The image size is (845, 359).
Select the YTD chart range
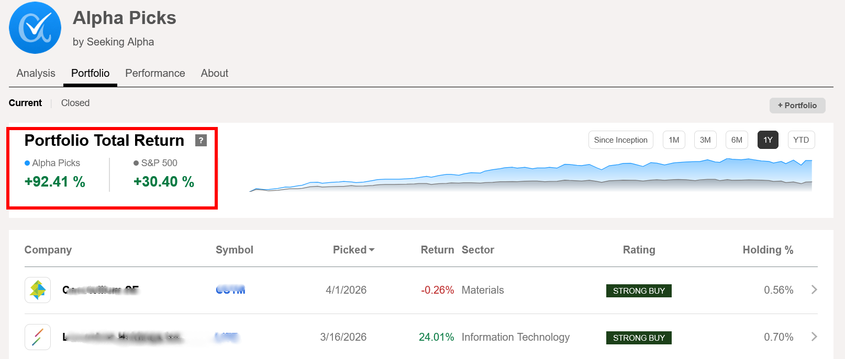click(x=801, y=140)
